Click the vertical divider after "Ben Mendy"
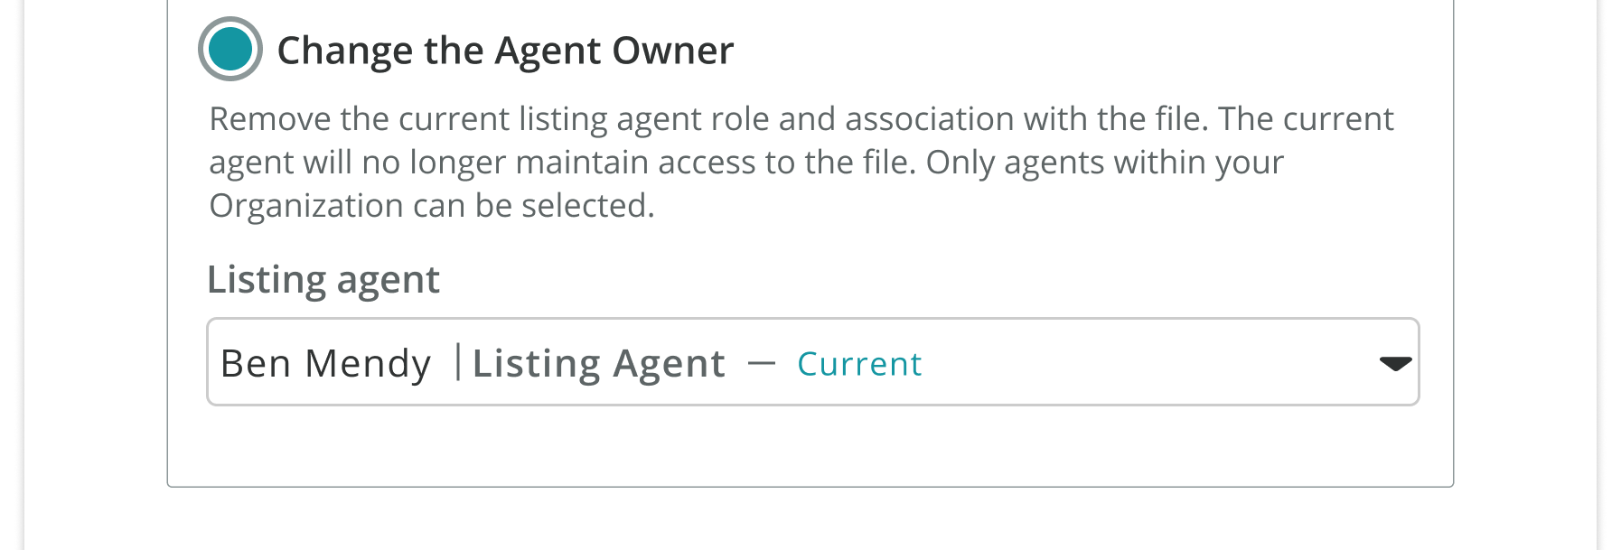 [458, 362]
